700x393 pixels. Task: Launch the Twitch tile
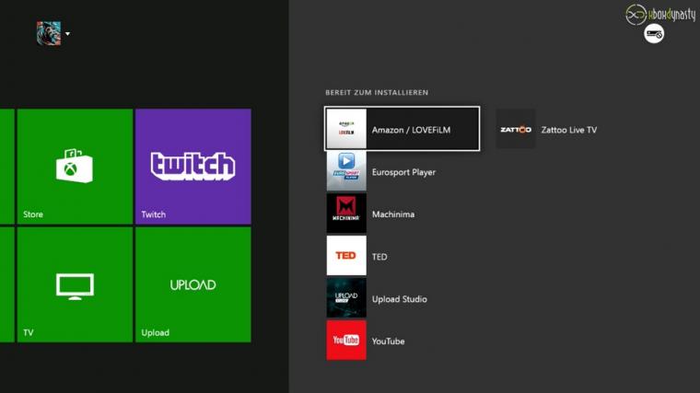pyautogui.click(x=193, y=167)
